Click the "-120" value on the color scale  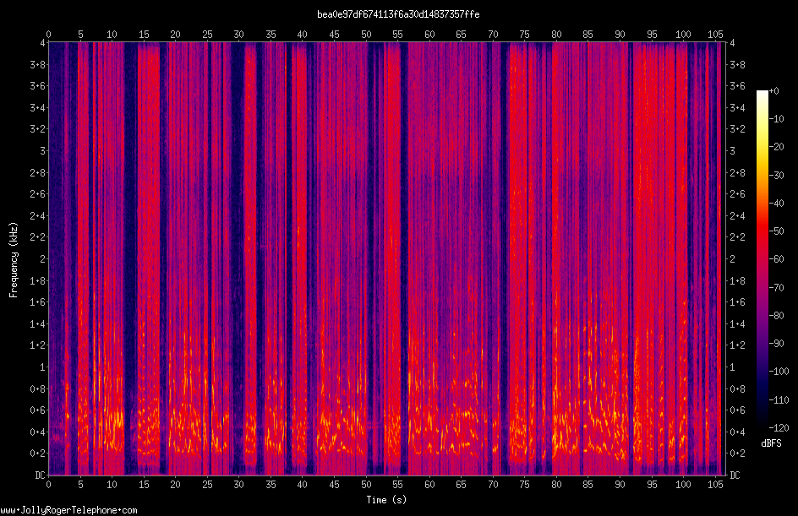(x=779, y=428)
